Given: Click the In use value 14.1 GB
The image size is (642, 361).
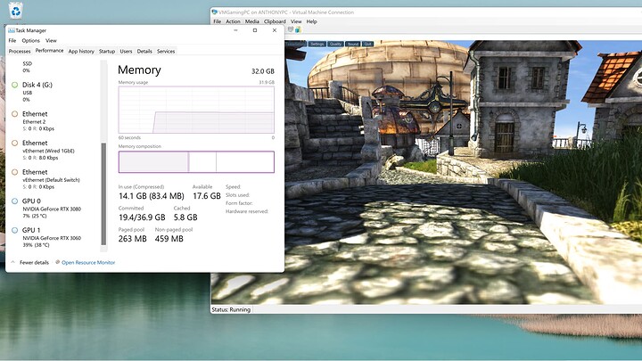Looking at the screenshot, I should 152,196.
